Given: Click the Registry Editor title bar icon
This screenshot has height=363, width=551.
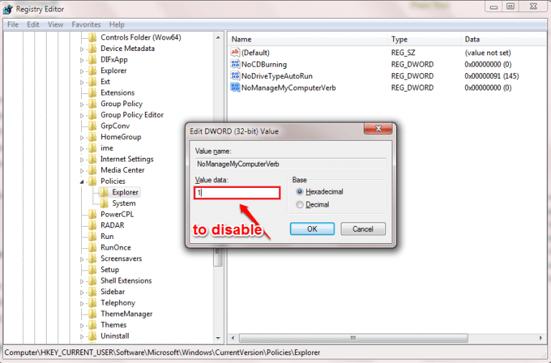Looking at the screenshot, I should [8, 9].
